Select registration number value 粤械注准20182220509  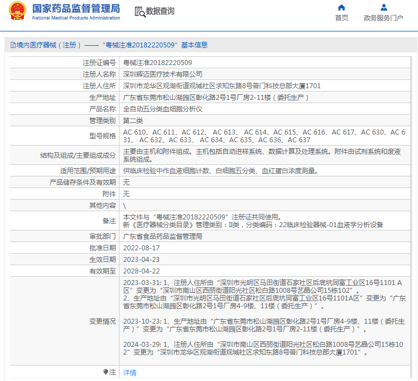158,63
